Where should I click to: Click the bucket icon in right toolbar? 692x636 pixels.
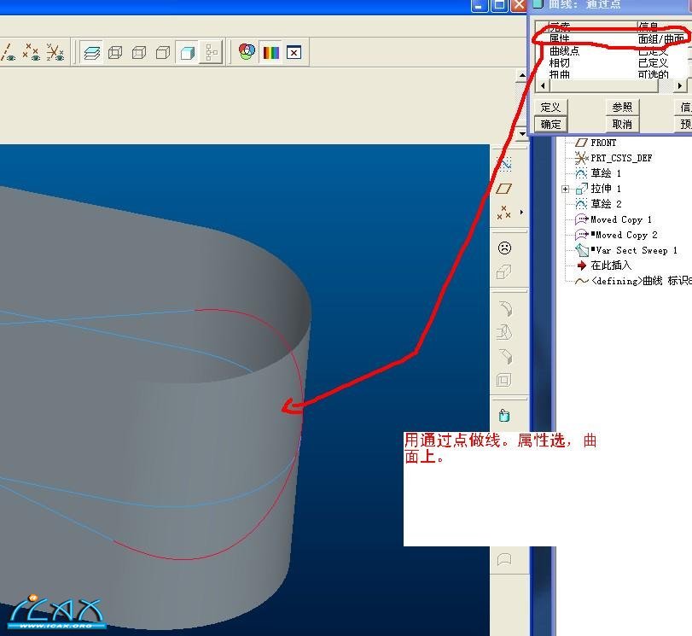pos(504,416)
